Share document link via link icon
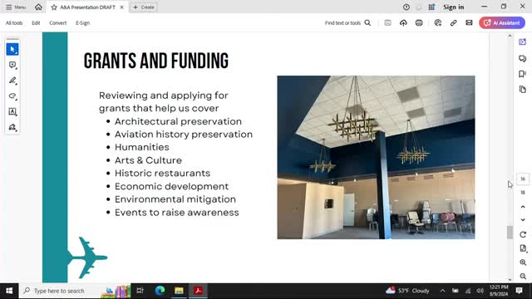The width and height of the screenshot is (532, 299). (x=453, y=23)
